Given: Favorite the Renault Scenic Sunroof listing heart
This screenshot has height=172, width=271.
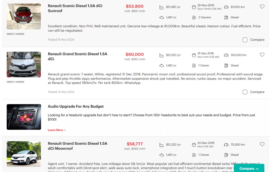Looking at the screenshot, I should click(262, 7).
